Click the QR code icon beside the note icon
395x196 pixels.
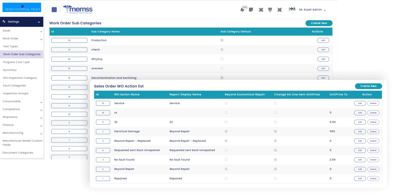click(x=261, y=10)
